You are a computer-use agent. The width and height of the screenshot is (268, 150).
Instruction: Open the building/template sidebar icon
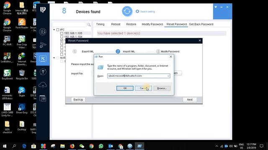(x=43, y=98)
